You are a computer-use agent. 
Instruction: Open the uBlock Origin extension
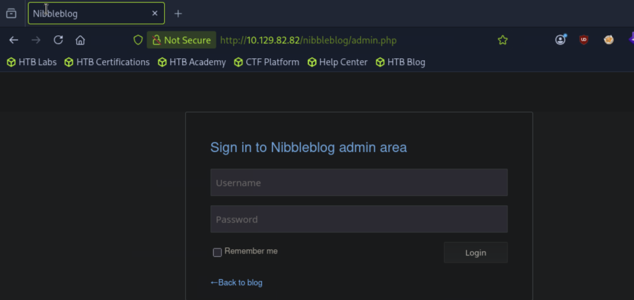pos(583,40)
